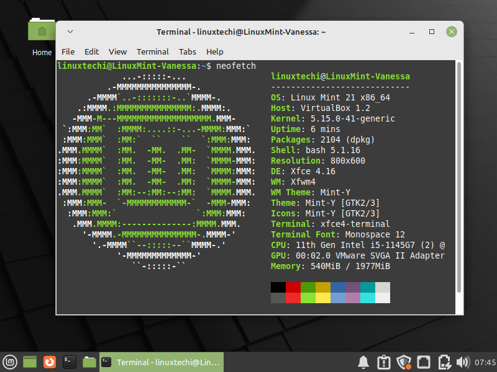Open the volume speaker icon
This screenshot has width=497, height=372.
tap(463, 362)
